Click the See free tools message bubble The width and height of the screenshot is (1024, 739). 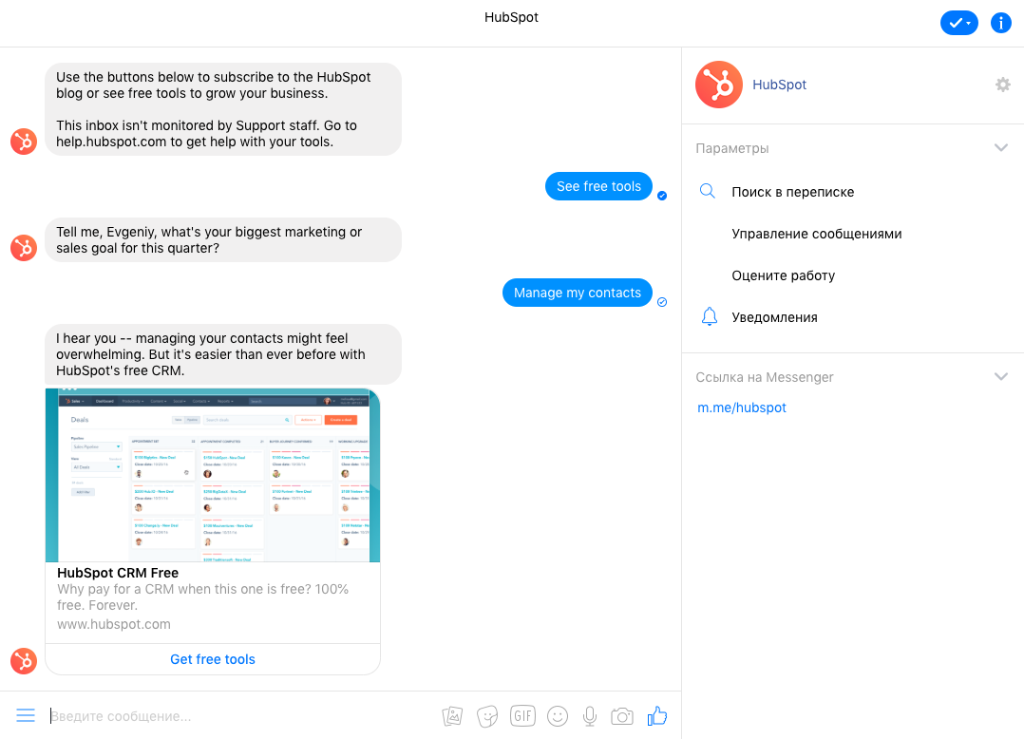[x=598, y=186]
